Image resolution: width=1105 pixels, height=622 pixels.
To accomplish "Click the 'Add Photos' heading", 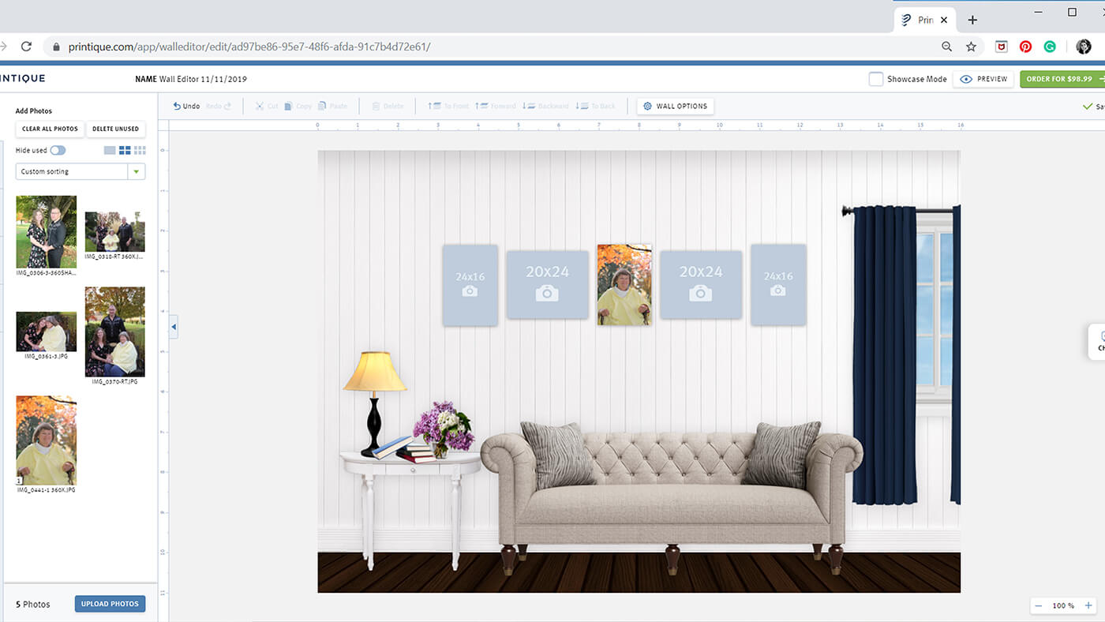I will pyautogui.click(x=34, y=111).
